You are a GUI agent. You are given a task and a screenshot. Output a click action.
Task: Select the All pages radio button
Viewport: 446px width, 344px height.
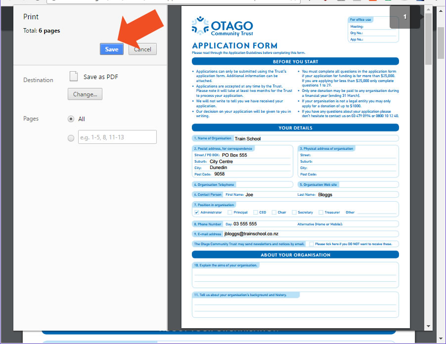[x=71, y=119]
